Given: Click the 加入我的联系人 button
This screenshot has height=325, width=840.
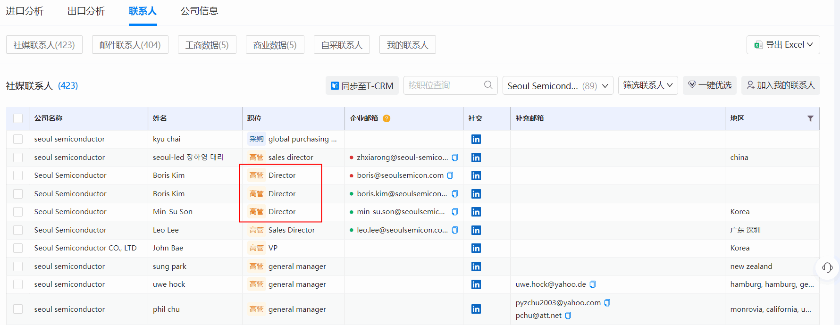Looking at the screenshot, I should click(781, 85).
